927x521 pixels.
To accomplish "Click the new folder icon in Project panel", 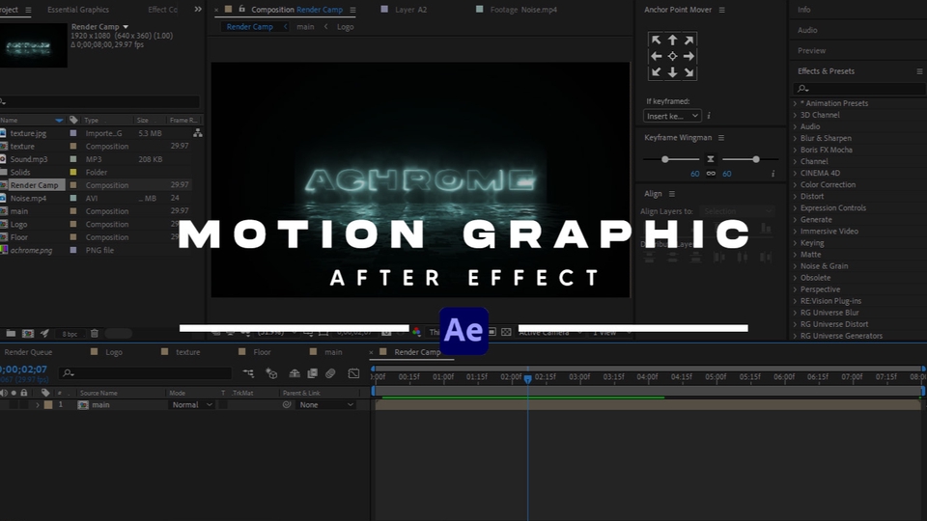I will 11,333.
